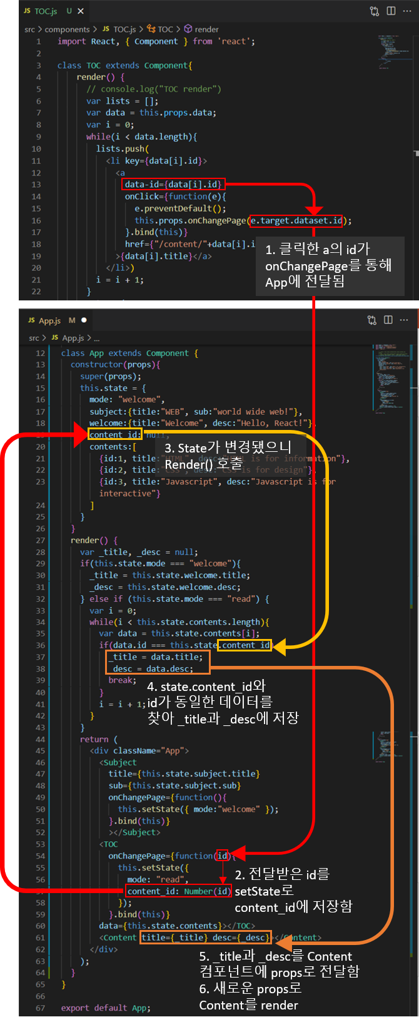Click 'export default App;' line
The image size is (419, 1022).
(106, 1008)
